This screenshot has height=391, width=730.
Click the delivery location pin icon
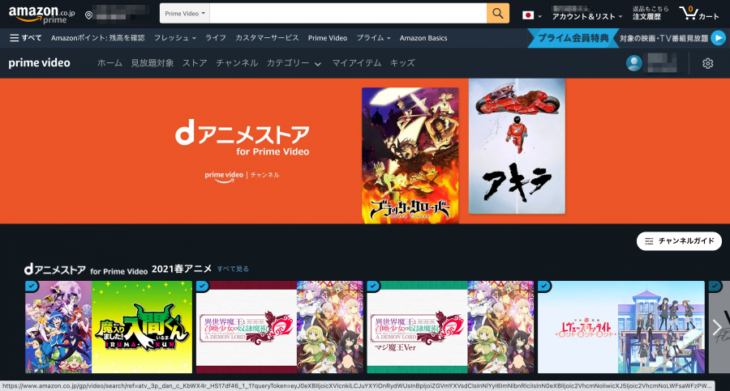88,15
